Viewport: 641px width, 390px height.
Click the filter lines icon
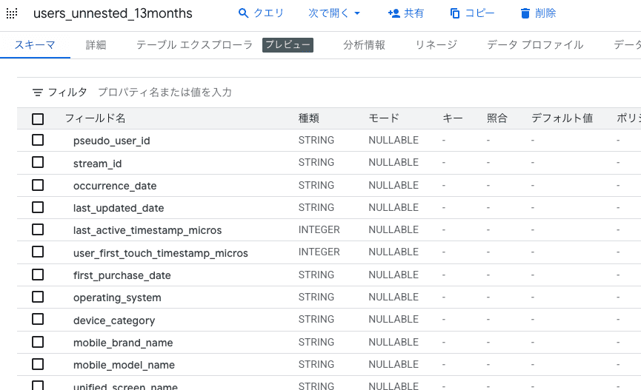38,93
